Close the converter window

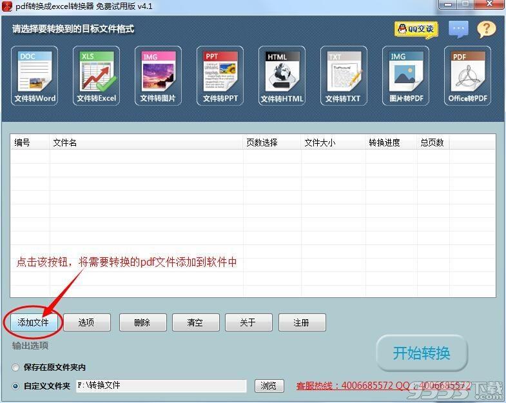489,5
